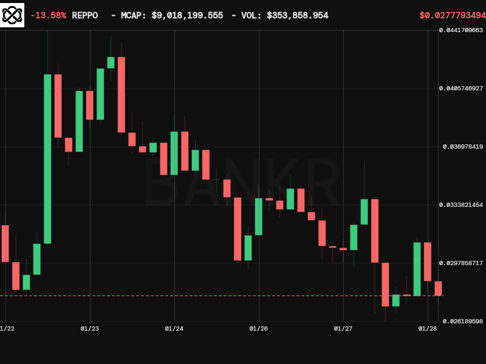Select the -13.58% price change text
This screenshot has width=486, height=364.
(x=49, y=16)
